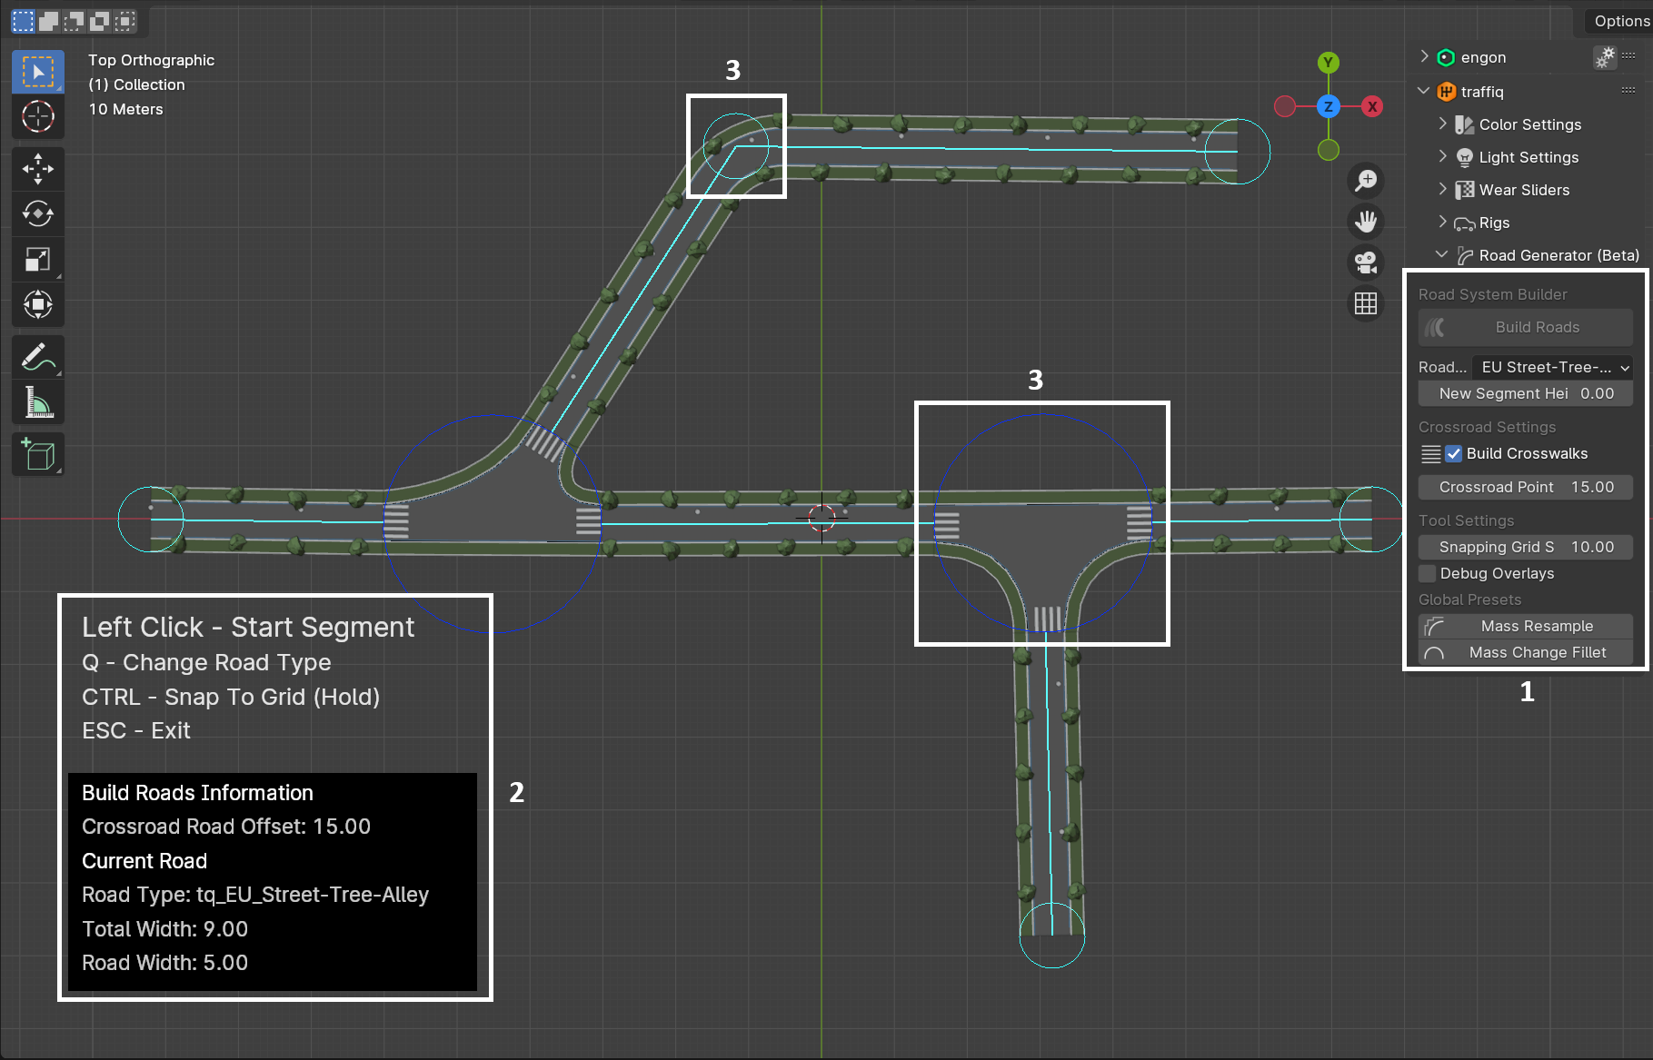
Task: Select the Annotate tool
Action: click(37, 356)
